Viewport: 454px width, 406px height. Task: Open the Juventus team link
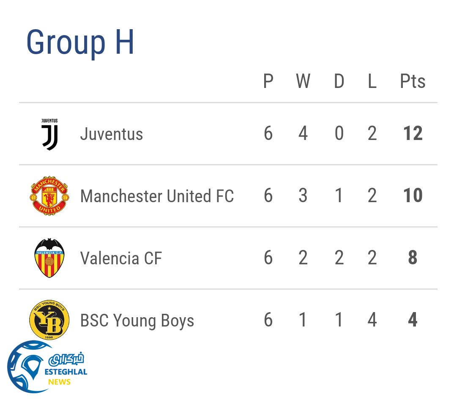click(x=112, y=134)
